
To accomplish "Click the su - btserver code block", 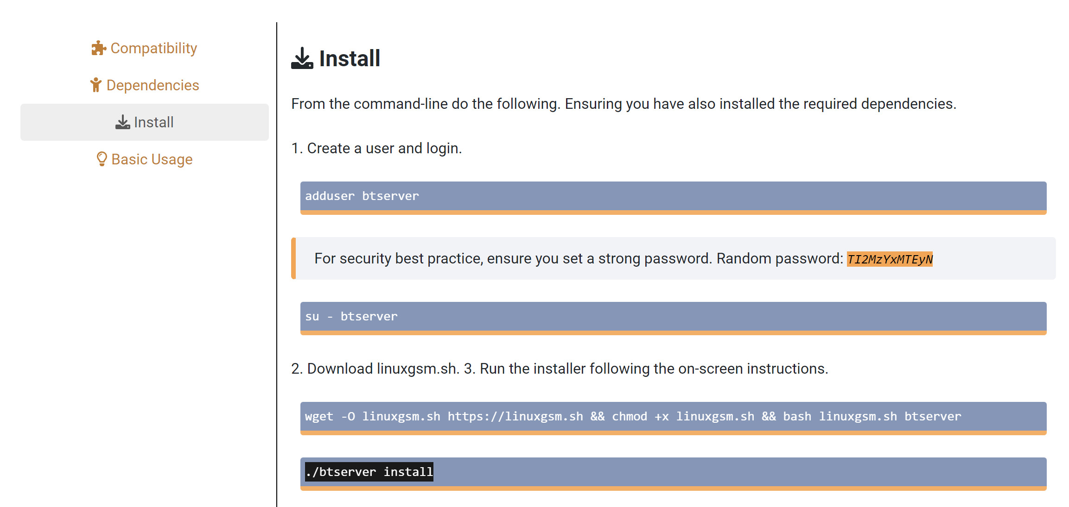I will (x=673, y=318).
